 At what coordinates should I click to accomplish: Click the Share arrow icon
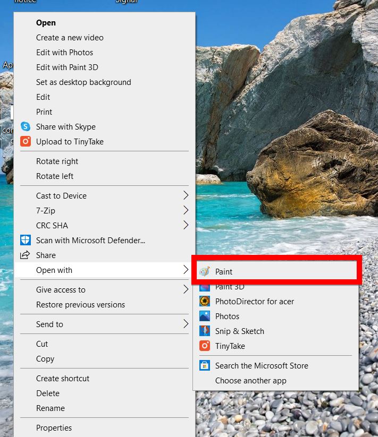click(x=25, y=255)
